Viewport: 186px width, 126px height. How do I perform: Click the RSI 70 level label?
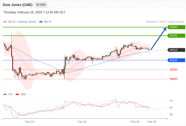(171, 101)
